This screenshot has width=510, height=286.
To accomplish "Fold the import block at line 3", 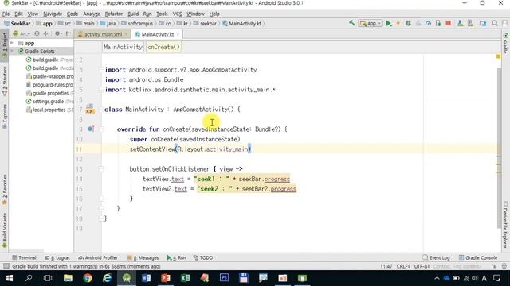I will click(101, 69).
